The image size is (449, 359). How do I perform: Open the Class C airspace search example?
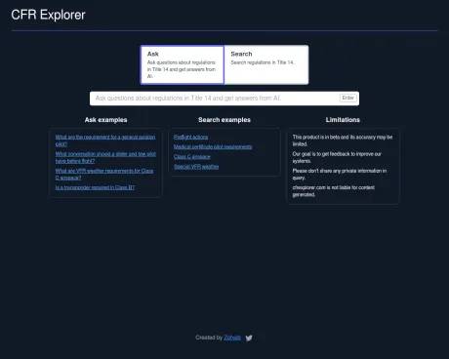[x=192, y=157]
